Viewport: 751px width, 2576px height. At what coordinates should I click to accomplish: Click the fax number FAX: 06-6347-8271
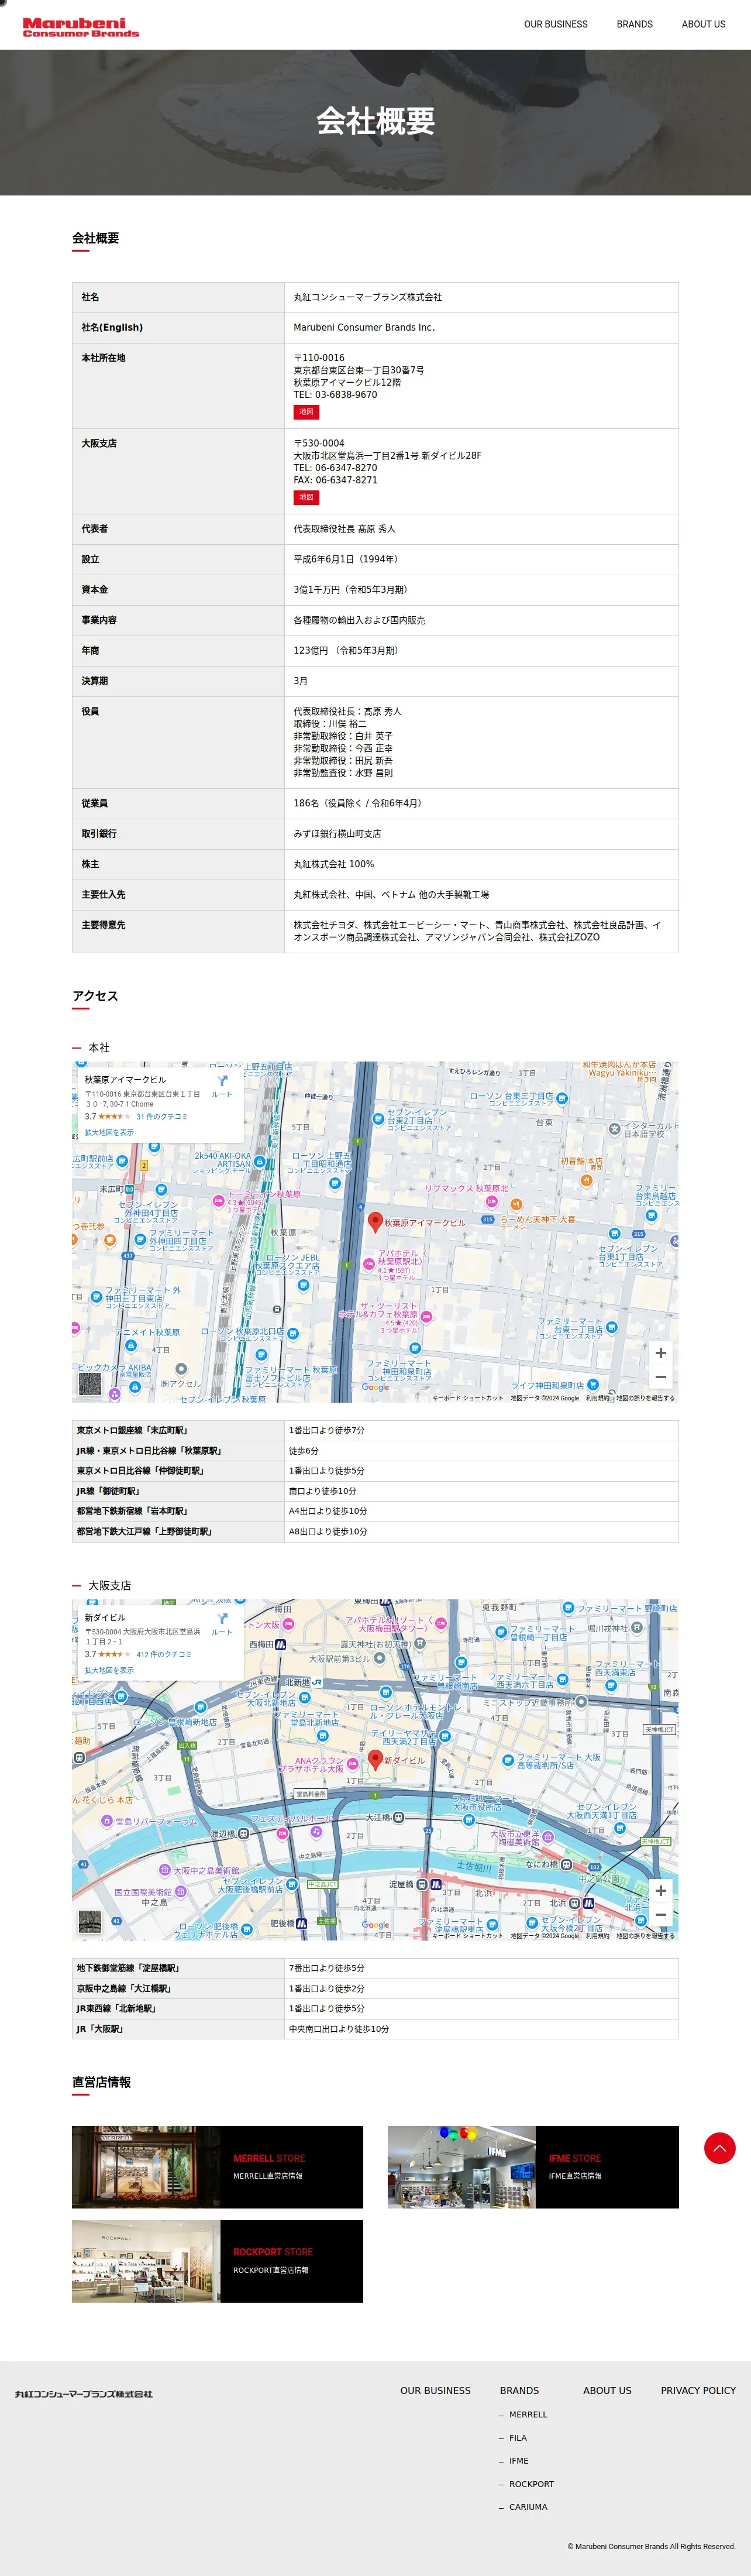coord(335,480)
